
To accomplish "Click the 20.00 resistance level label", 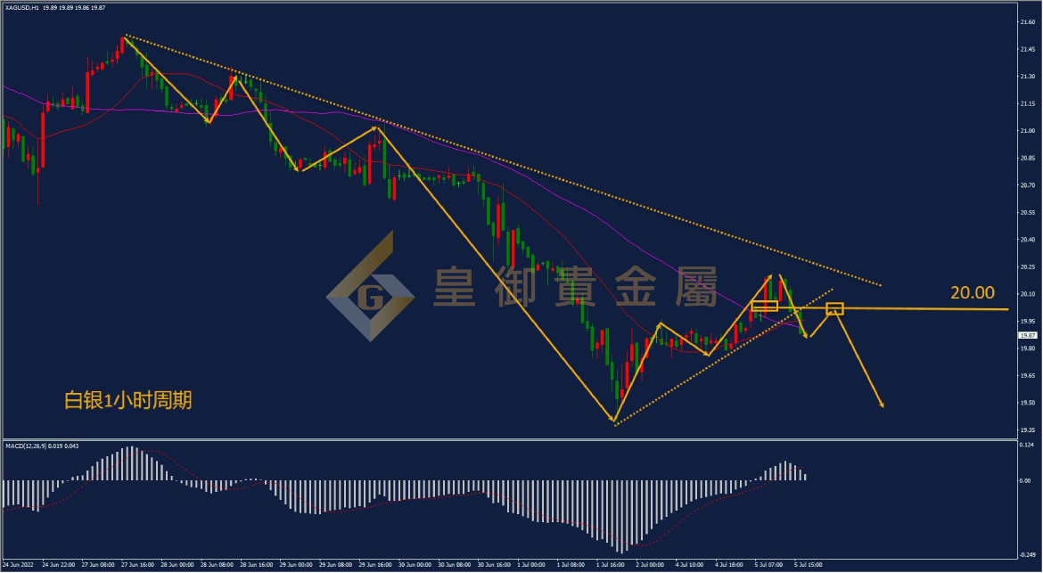I will pos(972,292).
